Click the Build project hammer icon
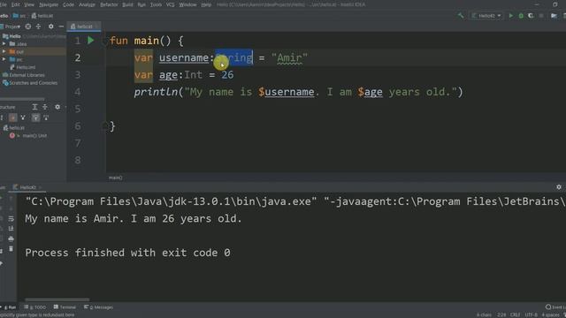 461,16
